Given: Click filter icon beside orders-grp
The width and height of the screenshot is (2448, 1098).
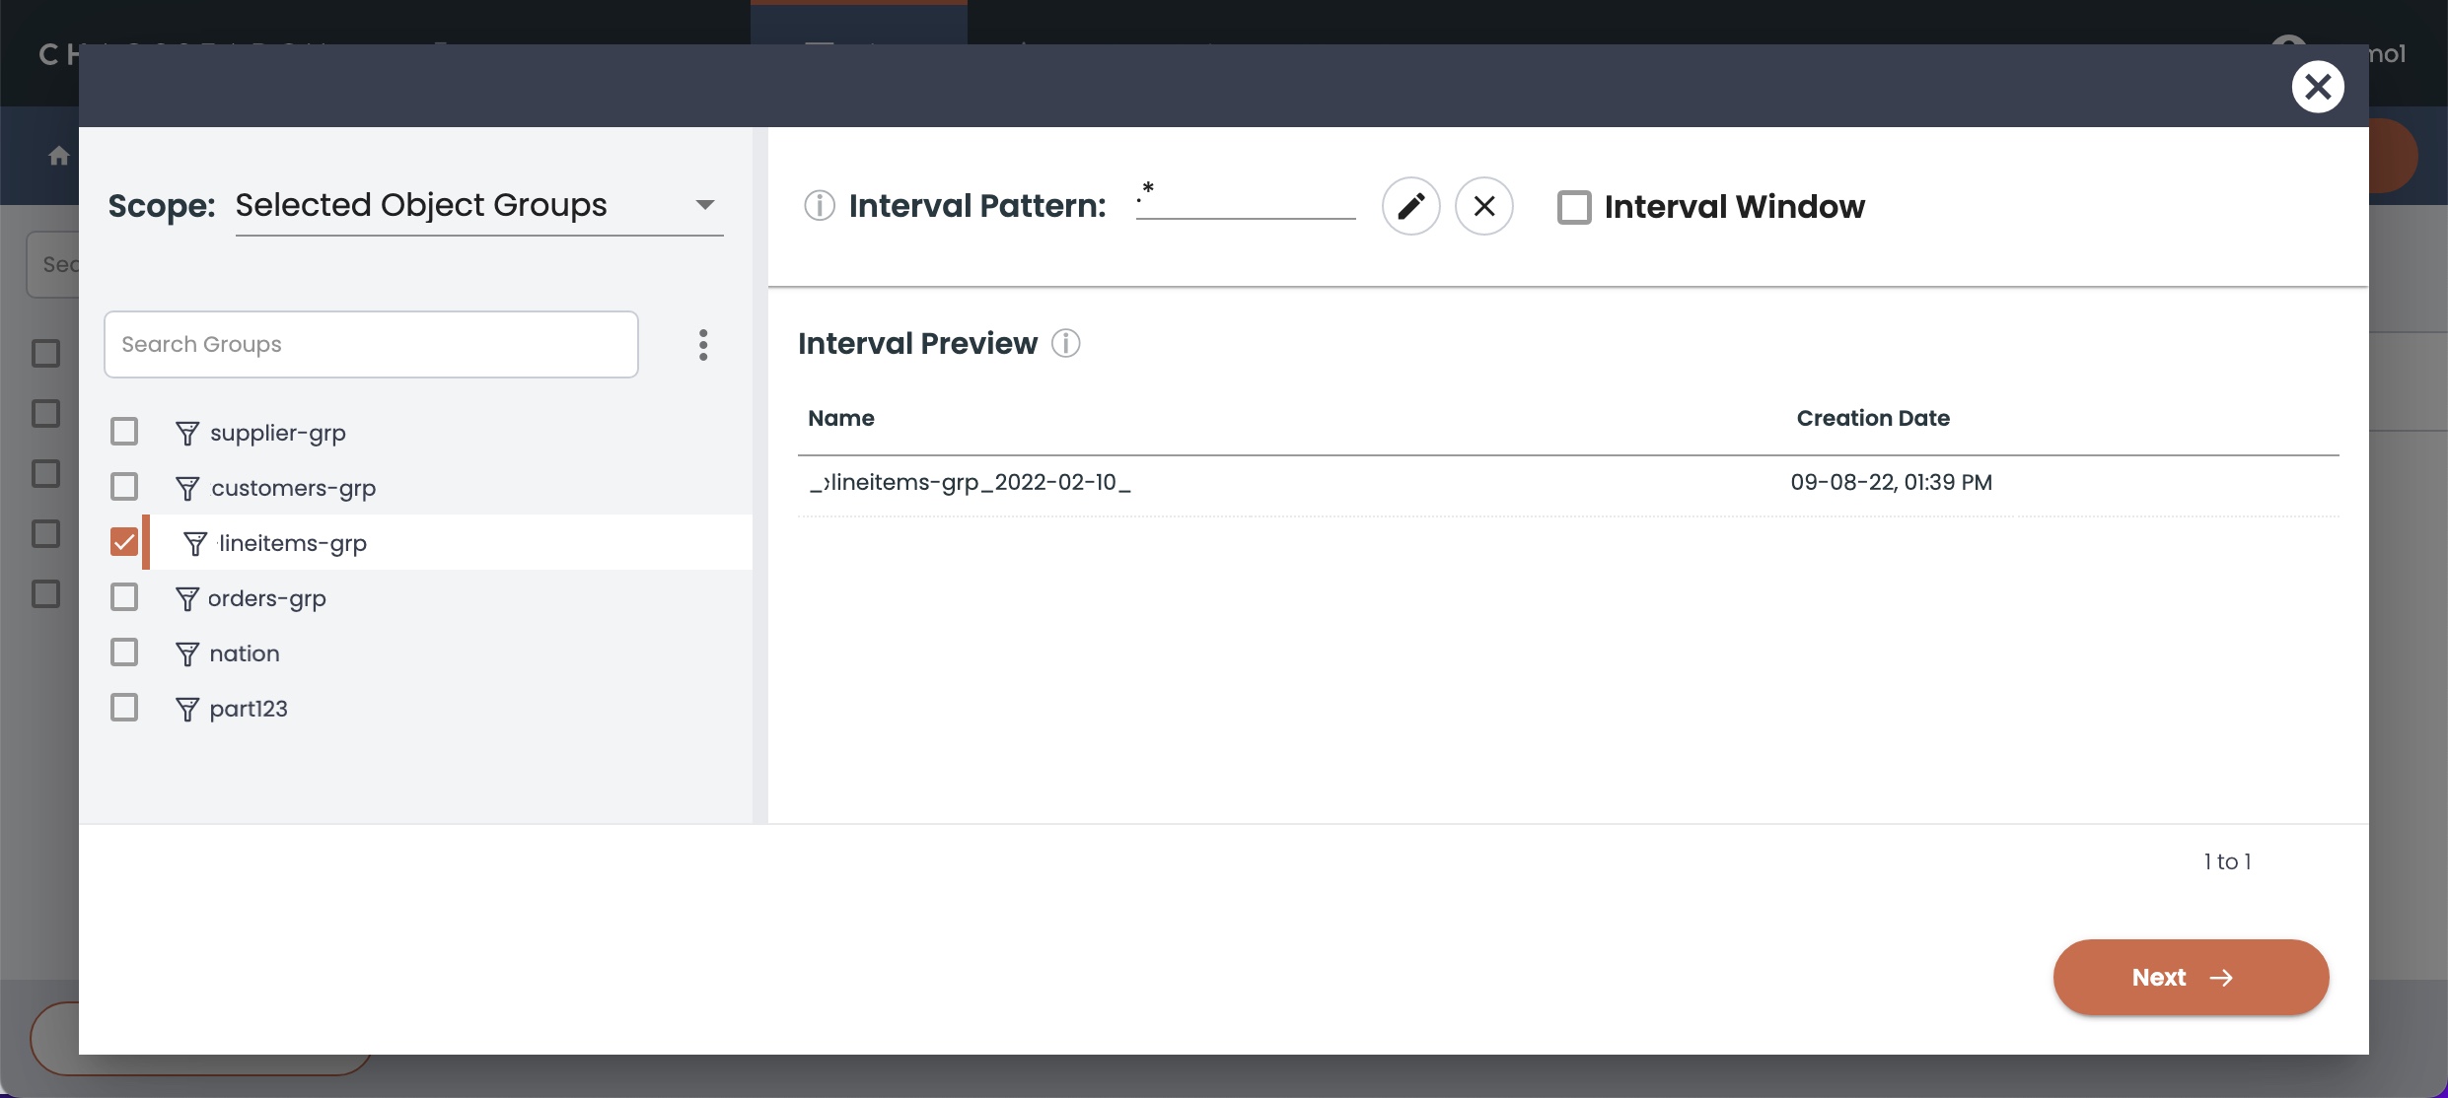Looking at the screenshot, I should coord(186,598).
